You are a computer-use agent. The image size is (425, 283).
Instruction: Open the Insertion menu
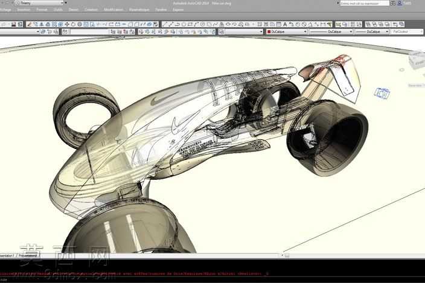click(24, 10)
